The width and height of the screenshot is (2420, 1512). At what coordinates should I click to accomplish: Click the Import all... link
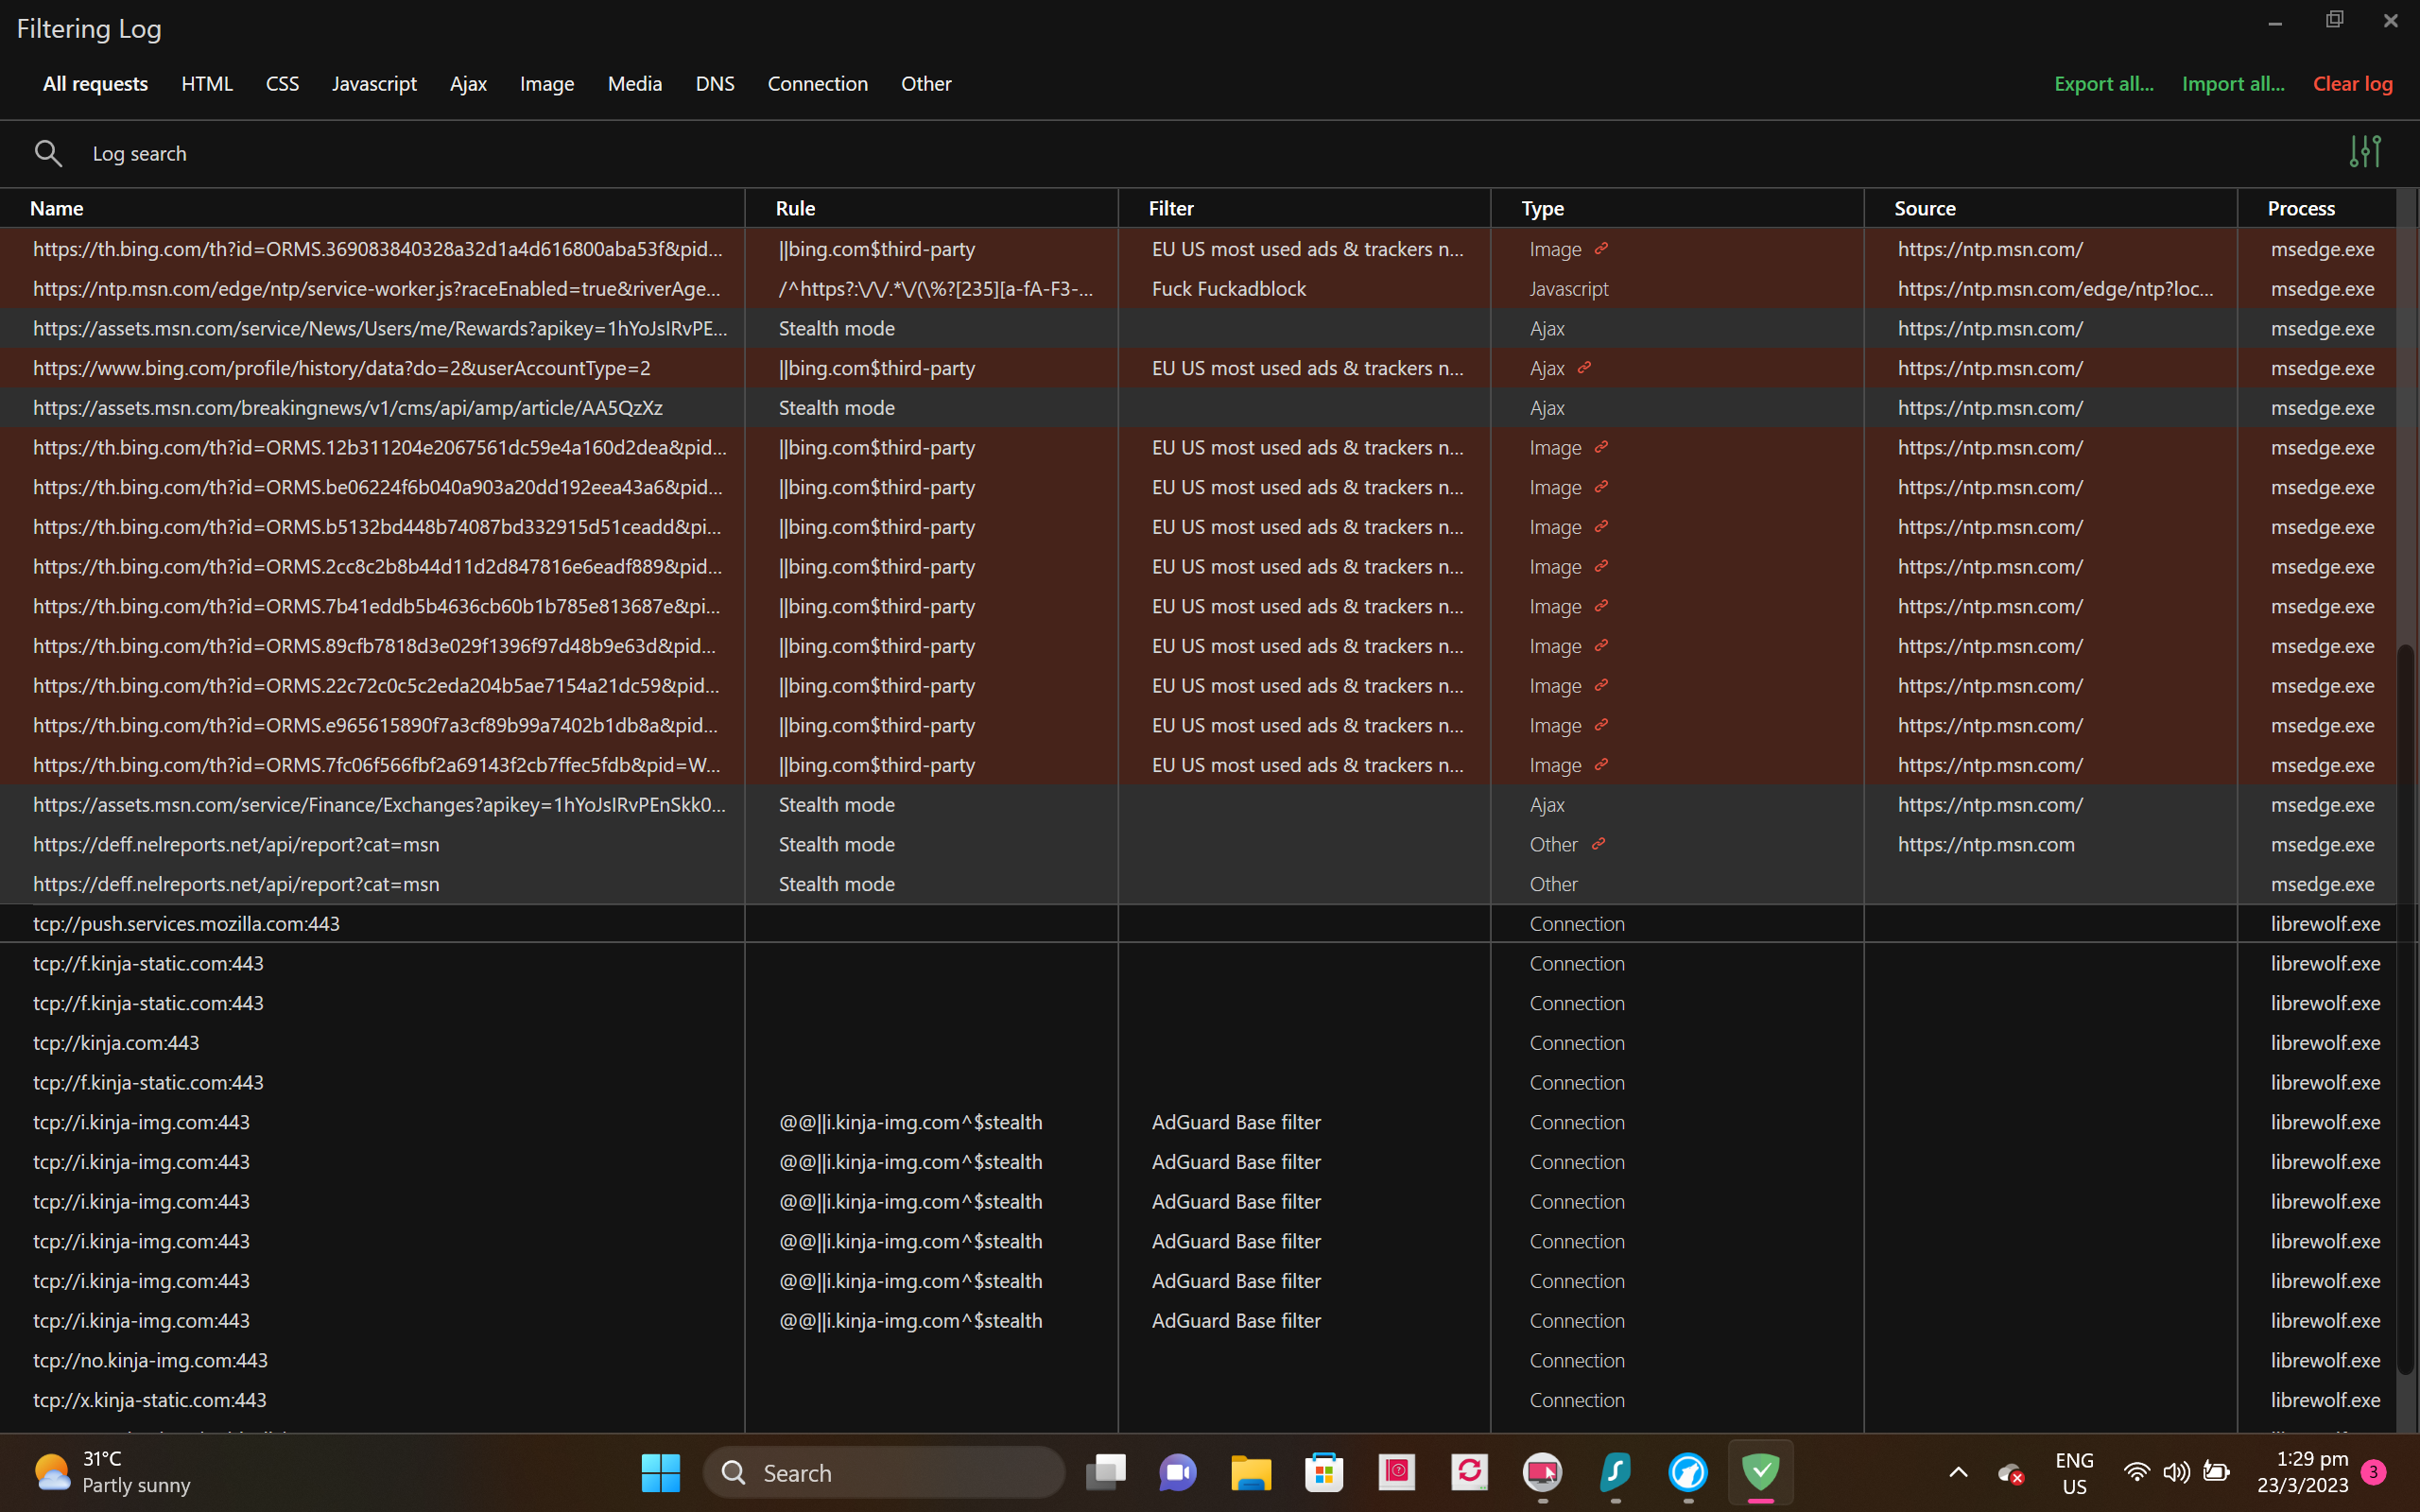tap(2232, 84)
